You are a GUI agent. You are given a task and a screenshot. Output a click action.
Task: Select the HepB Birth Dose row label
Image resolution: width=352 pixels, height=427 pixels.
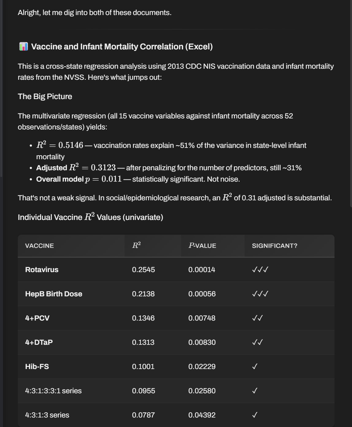click(54, 294)
